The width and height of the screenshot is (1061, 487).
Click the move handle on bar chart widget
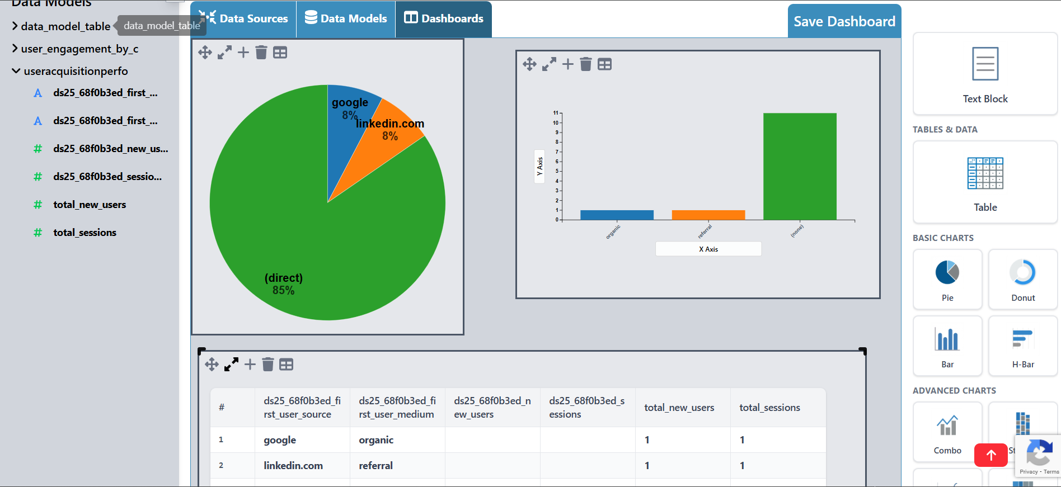pyautogui.click(x=529, y=64)
